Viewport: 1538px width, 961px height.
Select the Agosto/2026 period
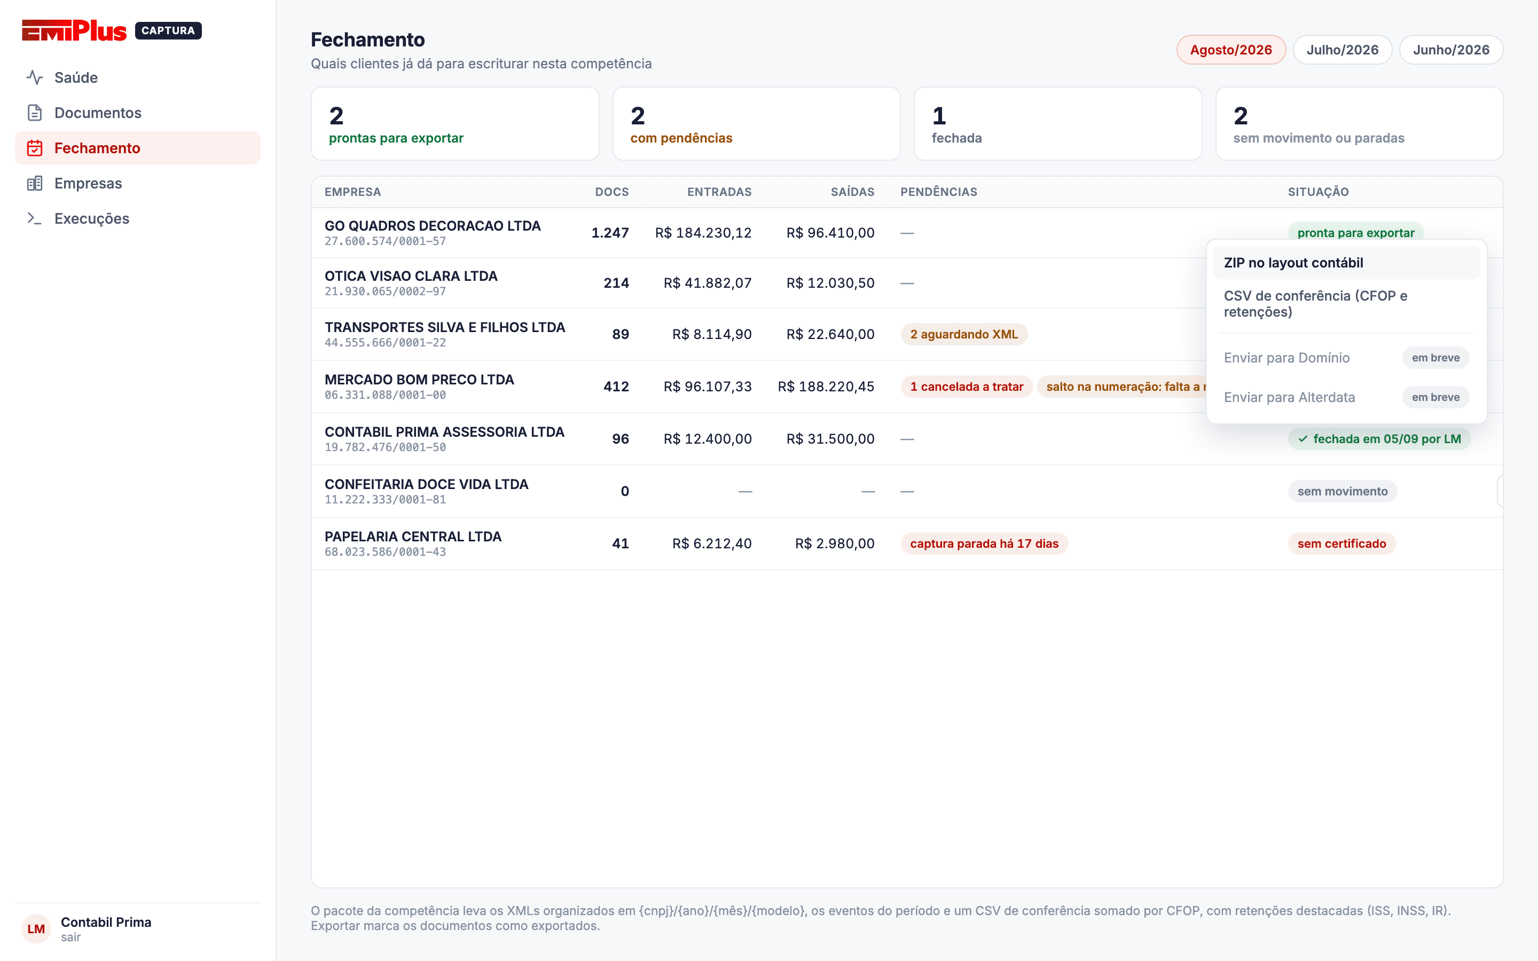pyautogui.click(x=1230, y=50)
